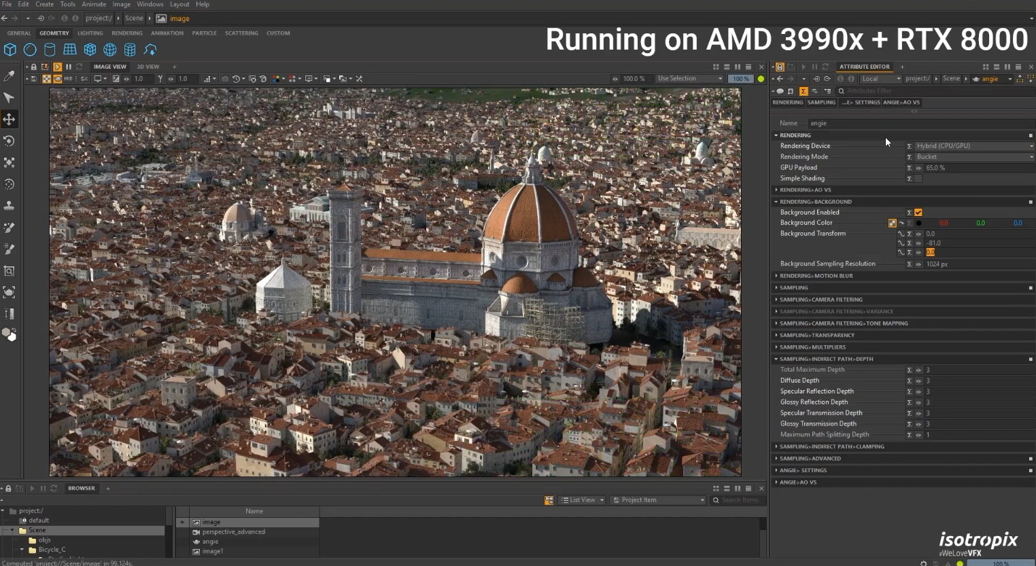Screen dimensions: 1036x566
Task: Collapse the Scene folder in browser tree
Action: click(12, 530)
